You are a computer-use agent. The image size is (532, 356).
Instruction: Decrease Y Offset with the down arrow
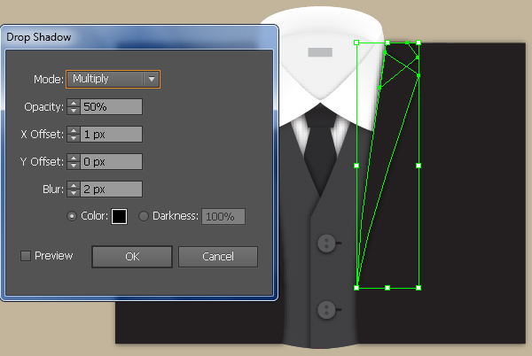pyautogui.click(x=74, y=166)
